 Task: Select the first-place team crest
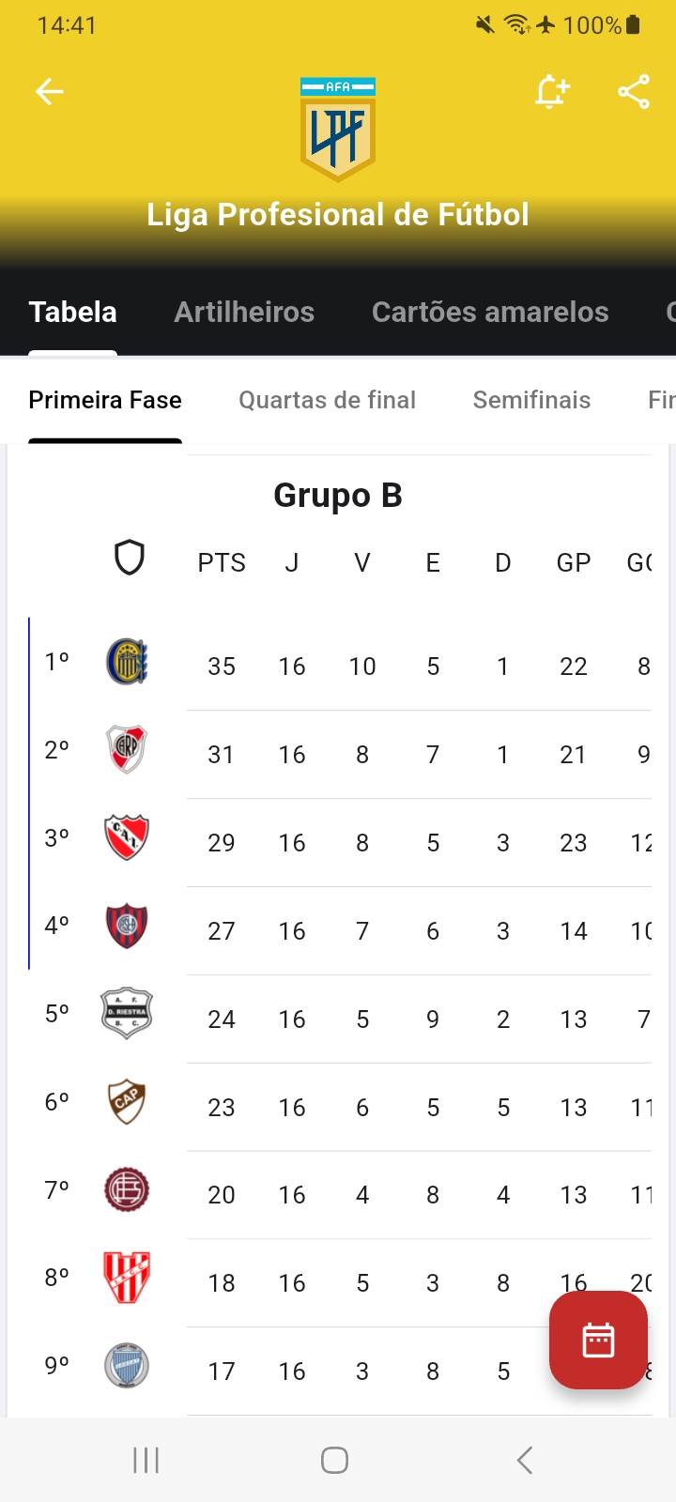(x=127, y=662)
